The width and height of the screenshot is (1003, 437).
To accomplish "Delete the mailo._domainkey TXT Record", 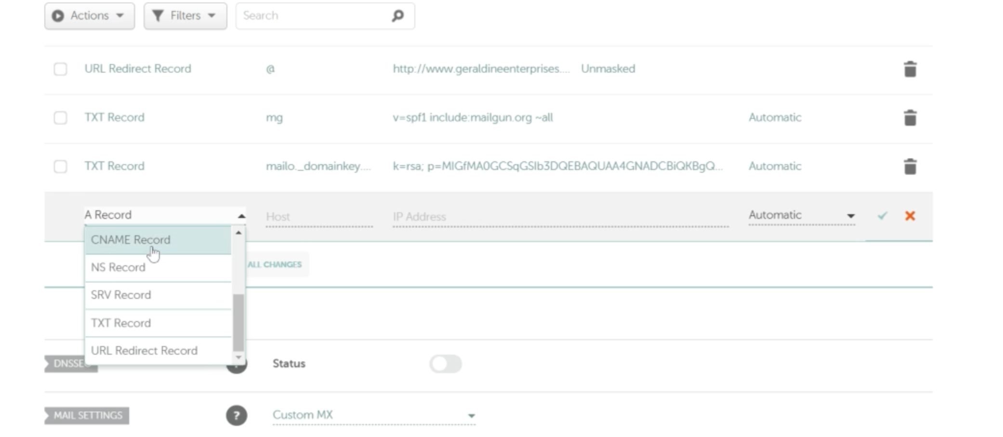I will coord(911,166).
